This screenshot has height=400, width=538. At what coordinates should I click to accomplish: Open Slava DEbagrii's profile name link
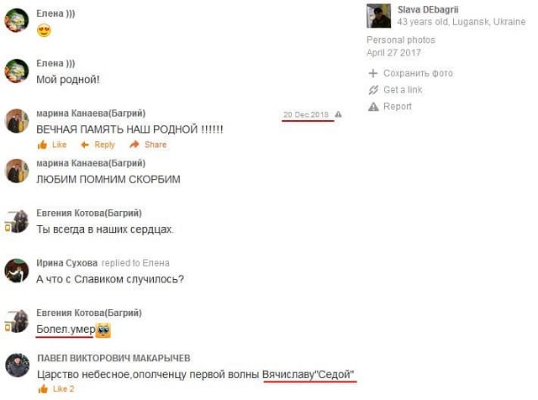[428, 9]
